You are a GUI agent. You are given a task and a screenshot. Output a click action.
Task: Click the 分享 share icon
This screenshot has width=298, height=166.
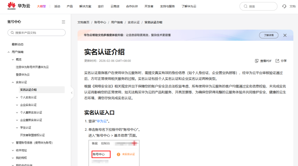pyautogui.click(x=277, y=61)
